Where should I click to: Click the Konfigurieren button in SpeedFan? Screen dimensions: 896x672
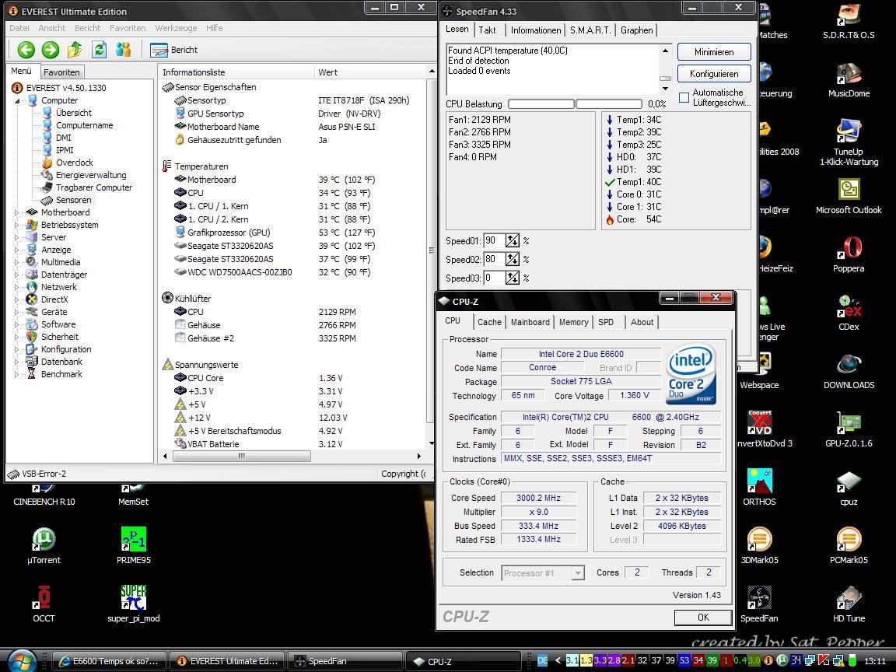coord(714,74)
